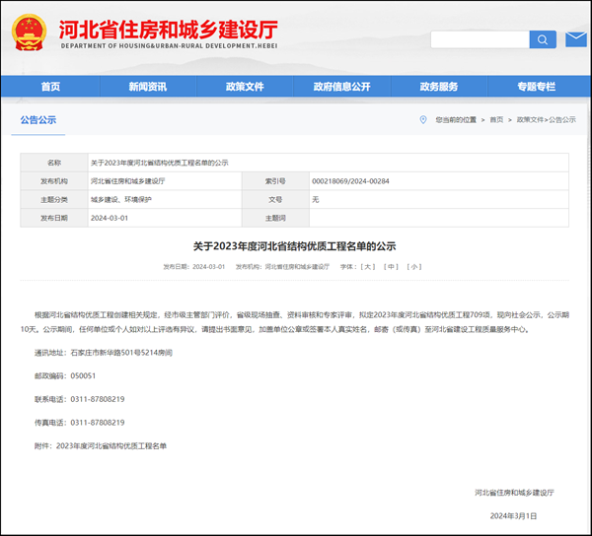The image size is (592, 536).
Task: Open the mail envelope icon
Action: 576,39
